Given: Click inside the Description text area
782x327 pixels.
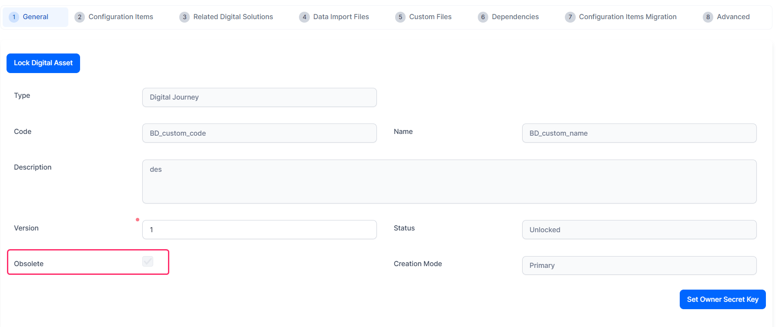Looking at the screenshot, I should tap(449, 181).
